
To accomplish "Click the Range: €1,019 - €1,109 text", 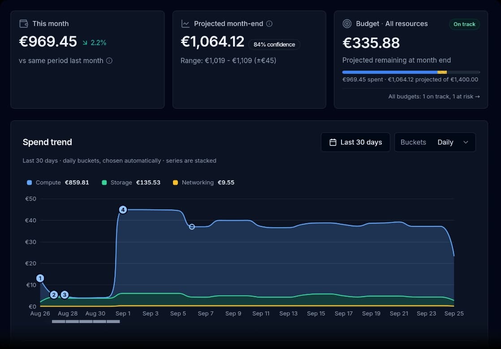I will tap(228, 60).
